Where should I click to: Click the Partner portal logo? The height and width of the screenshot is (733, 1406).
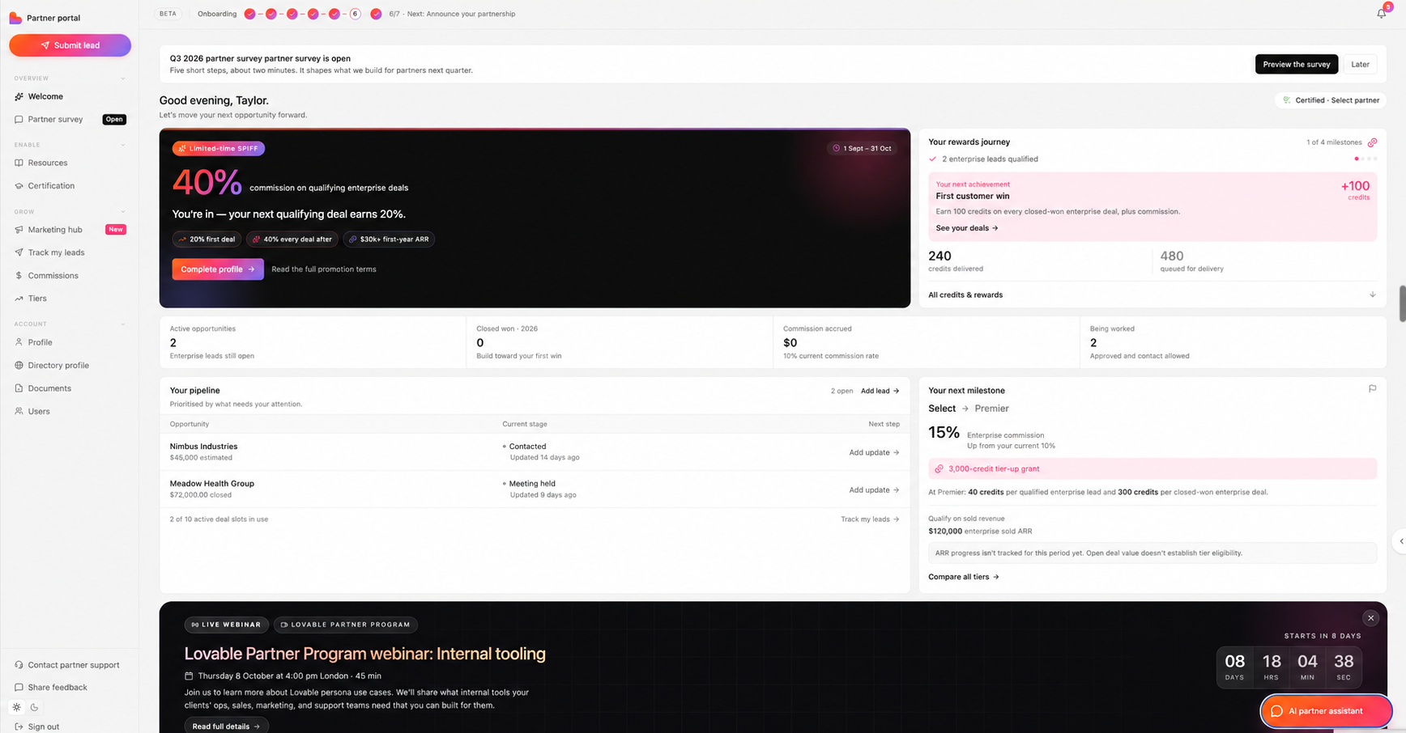pyautogui.click(x=15, y=17)
